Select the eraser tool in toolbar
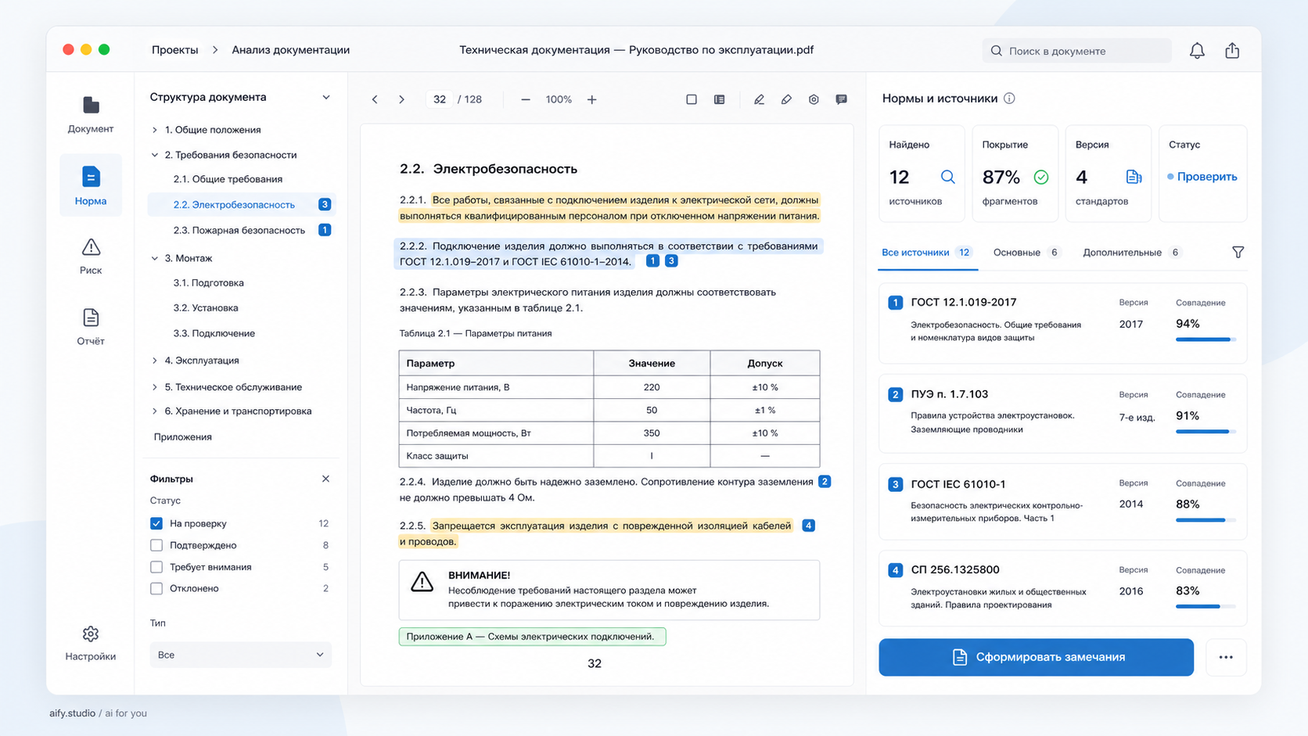Viewport: 1308px width, 736px height. [786, 99]
